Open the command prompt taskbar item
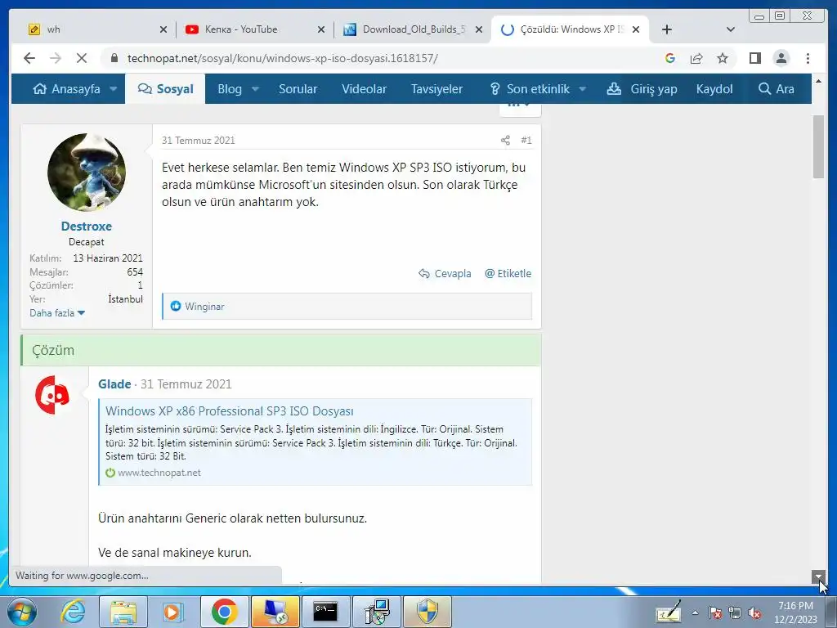Screen dimensions: 837x628 click(325, 612)
